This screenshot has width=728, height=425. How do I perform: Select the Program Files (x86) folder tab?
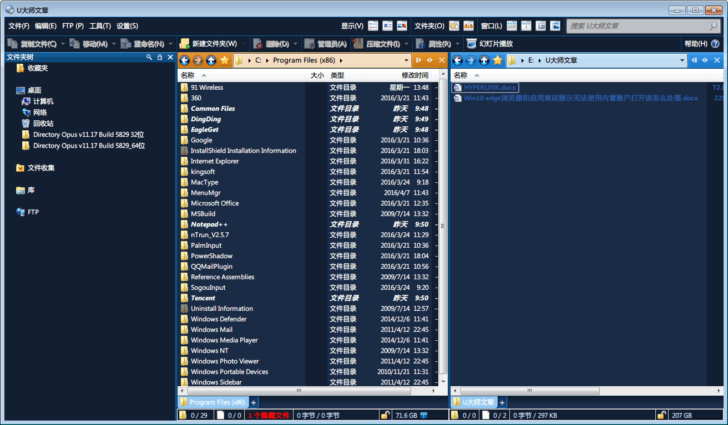click(x=213, y=402)
